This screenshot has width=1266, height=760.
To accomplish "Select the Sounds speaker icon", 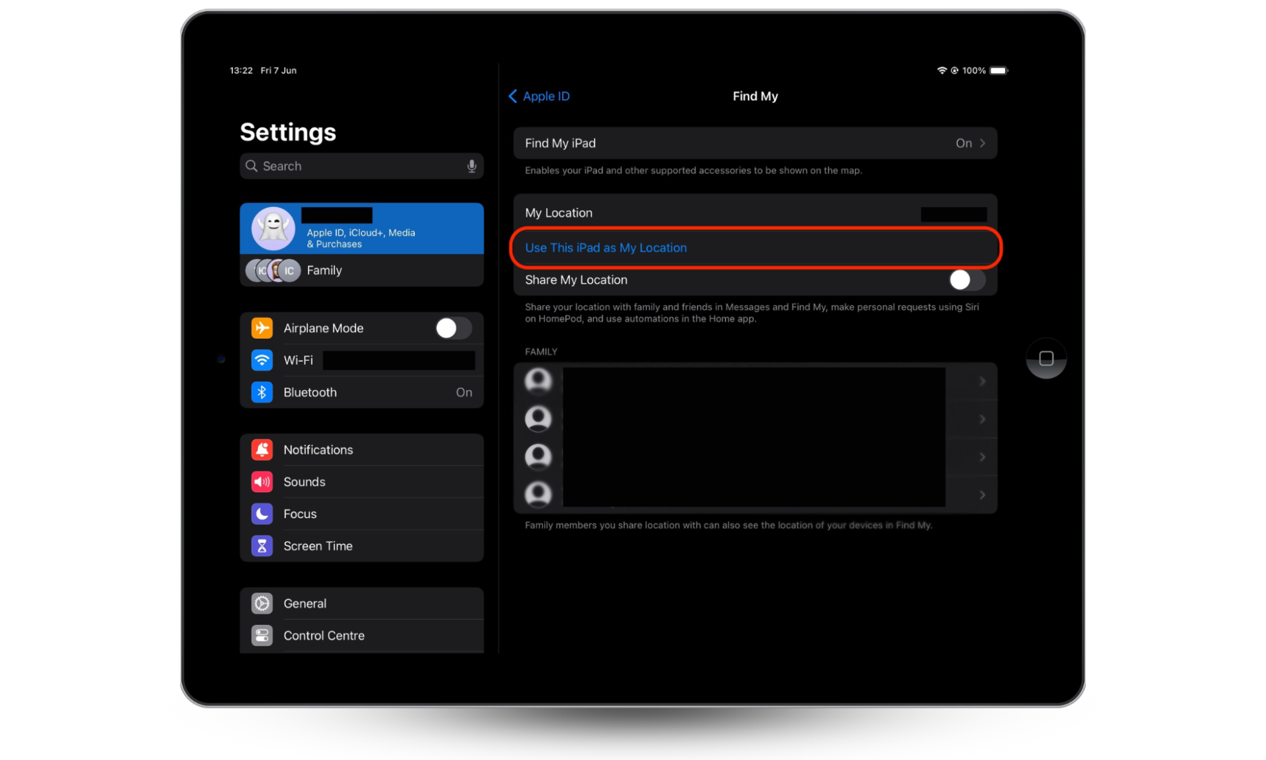I will [262, 481].
